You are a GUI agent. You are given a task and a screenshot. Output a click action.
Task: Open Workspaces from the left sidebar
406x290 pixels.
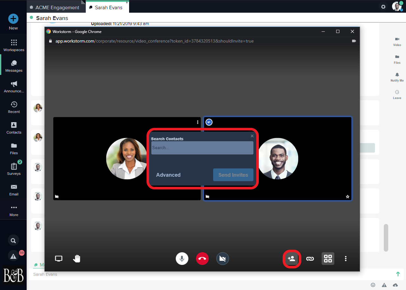(14, 45)
